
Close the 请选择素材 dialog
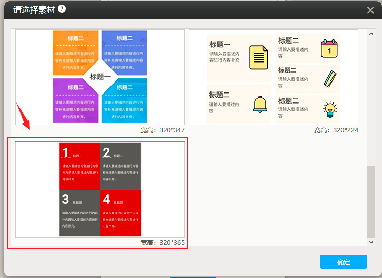click(370, 10)
